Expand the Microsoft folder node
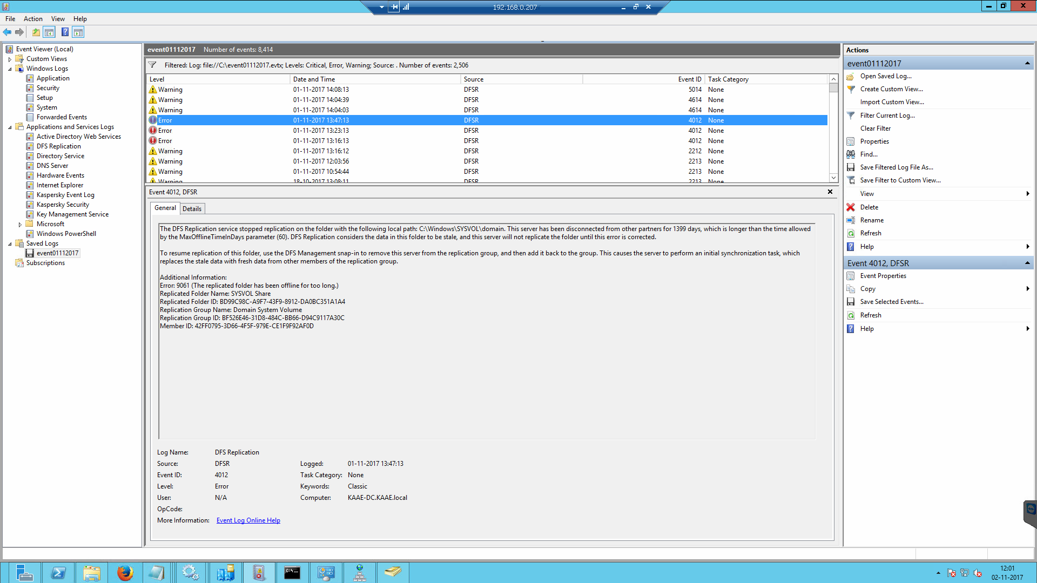1037x583 pixels. point(20,225)
